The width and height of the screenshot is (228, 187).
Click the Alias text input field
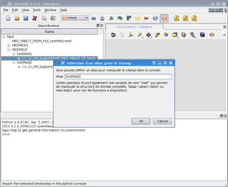pyautogui.click(x=119, y=77)
